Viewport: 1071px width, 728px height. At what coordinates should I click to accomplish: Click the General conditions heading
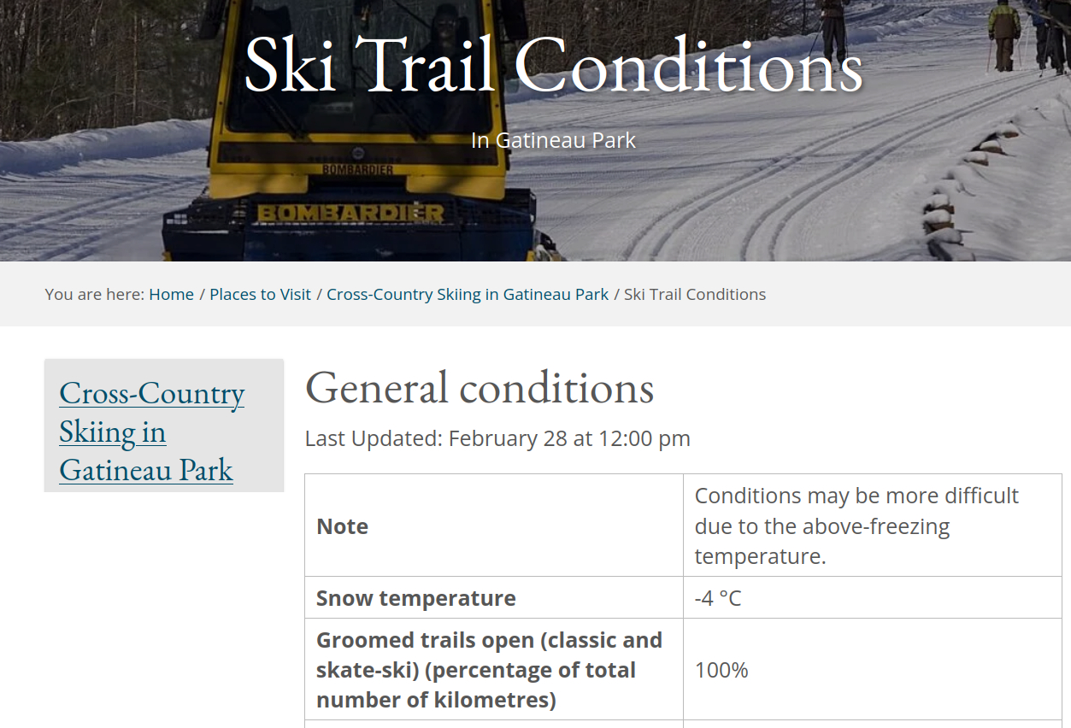[480, 388]
